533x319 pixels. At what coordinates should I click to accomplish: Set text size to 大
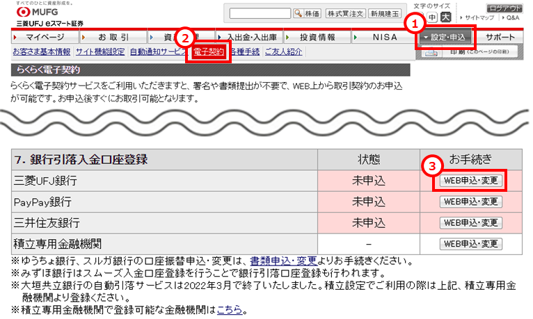pos(445,17)
